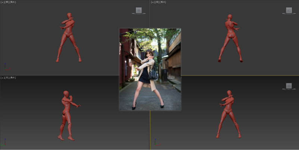Click the ViewCube in the back (后) viewport
This screenshot has height=150, width=299.
pyautogui.click(x=289, y=10)
